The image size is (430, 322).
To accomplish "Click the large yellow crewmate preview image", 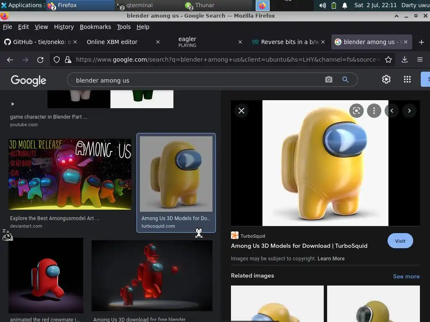I will tap(325, 163).
